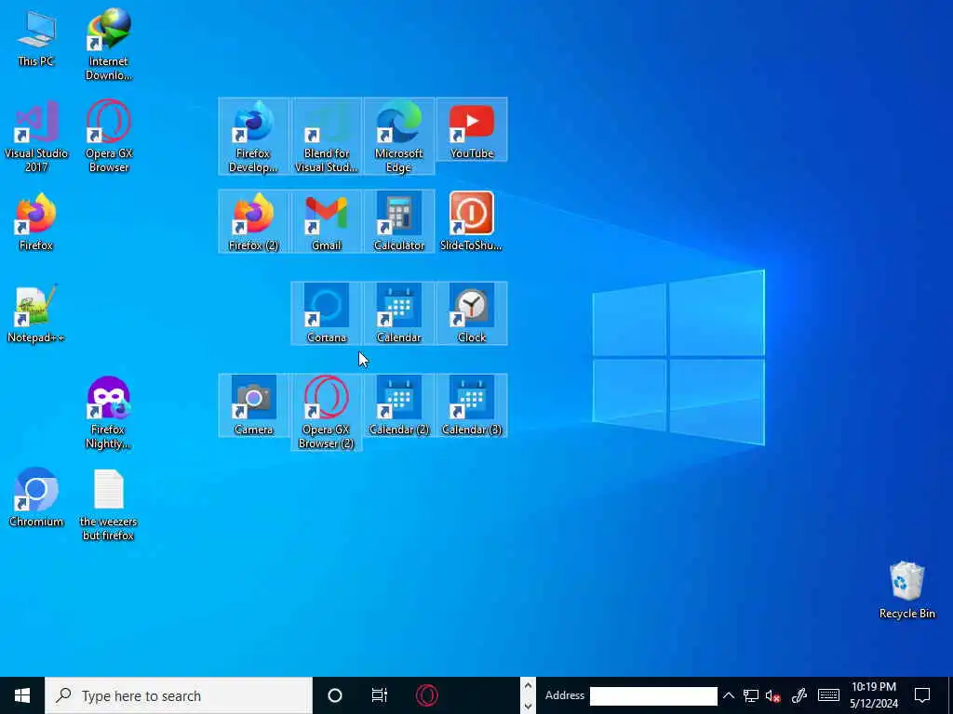Select the Firefox (2) shortcut
The width and height of the screenshot is (953, 714).
[x=253, y=221]
